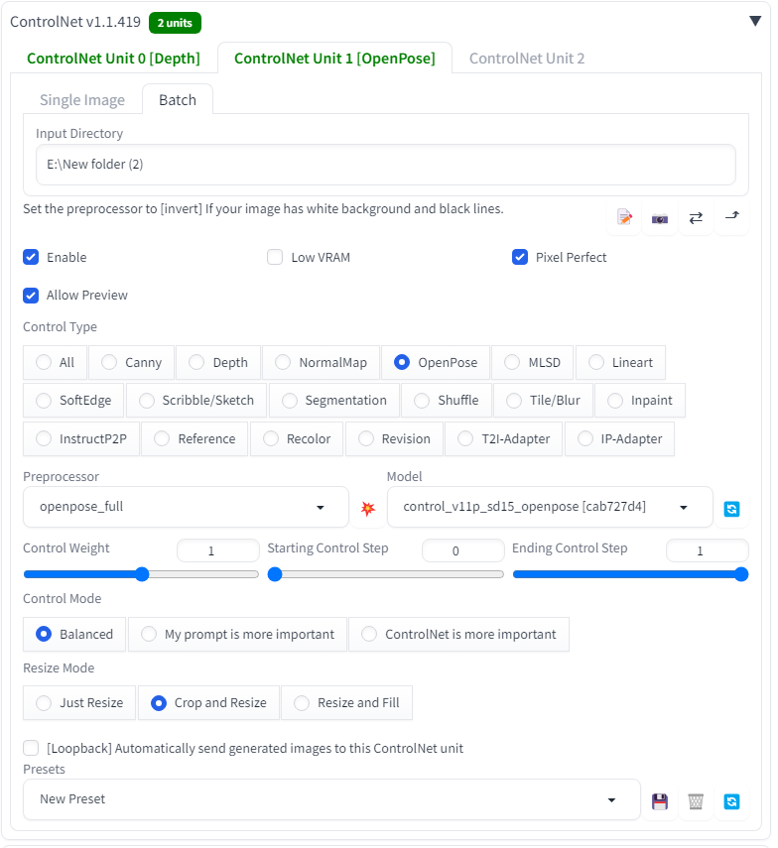Viewport: 778px width, 848px height.
Task: Switch to ControlNet Unit 0 [Depth] tab
Action: [113, 59]
